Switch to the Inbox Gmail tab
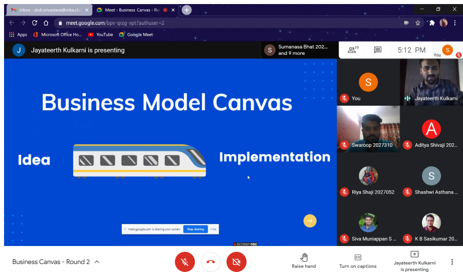Screen dimensions: 463x272 point(46,10)
